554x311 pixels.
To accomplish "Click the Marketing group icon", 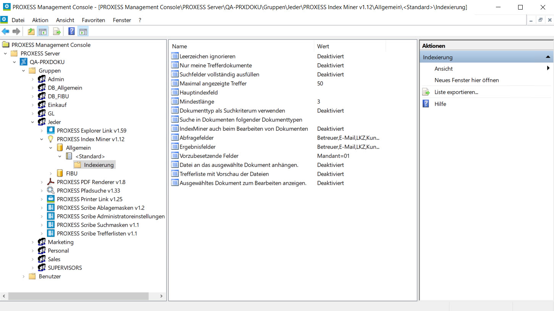I will tap(42, 242).
